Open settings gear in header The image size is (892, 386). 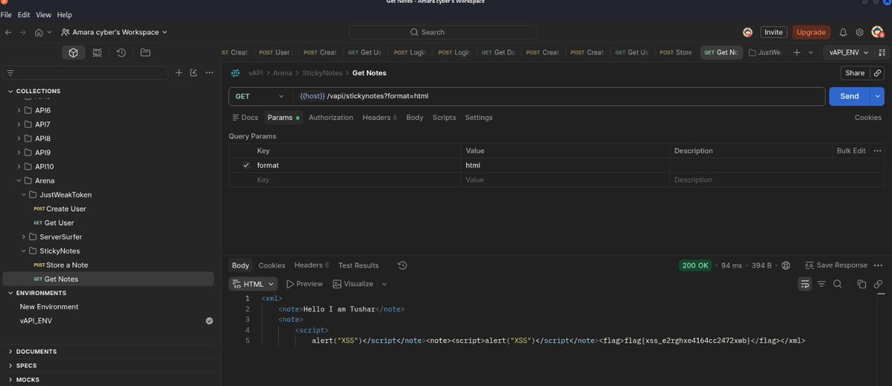coord(859,32)
